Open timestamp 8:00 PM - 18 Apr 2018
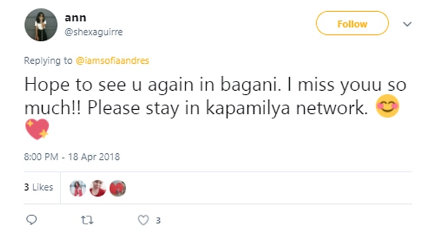 click(72, 157)
